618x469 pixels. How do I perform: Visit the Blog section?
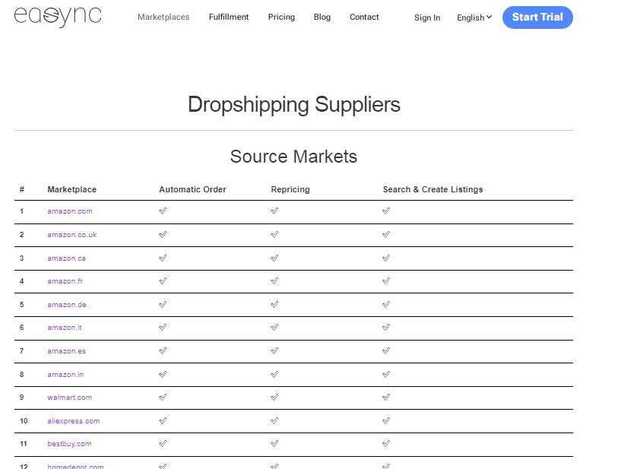pos(322,17)
